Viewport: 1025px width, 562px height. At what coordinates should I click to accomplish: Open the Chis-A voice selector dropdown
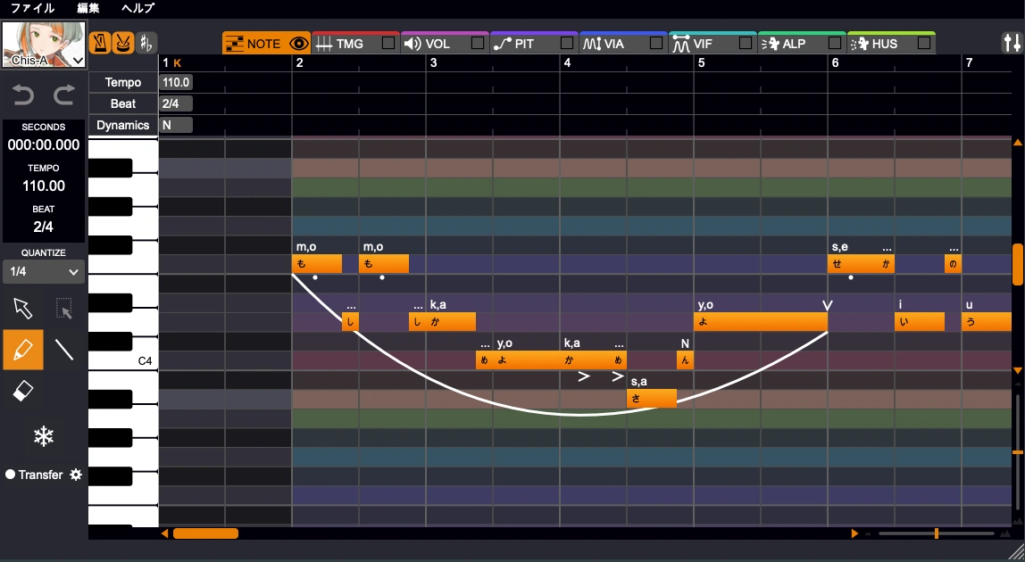click(x=44, y=45)
